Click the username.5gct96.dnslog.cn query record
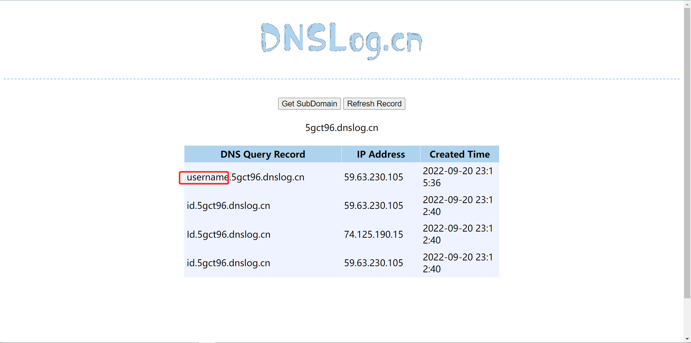This screenshot has height=343, width=691. click(245, 177)
